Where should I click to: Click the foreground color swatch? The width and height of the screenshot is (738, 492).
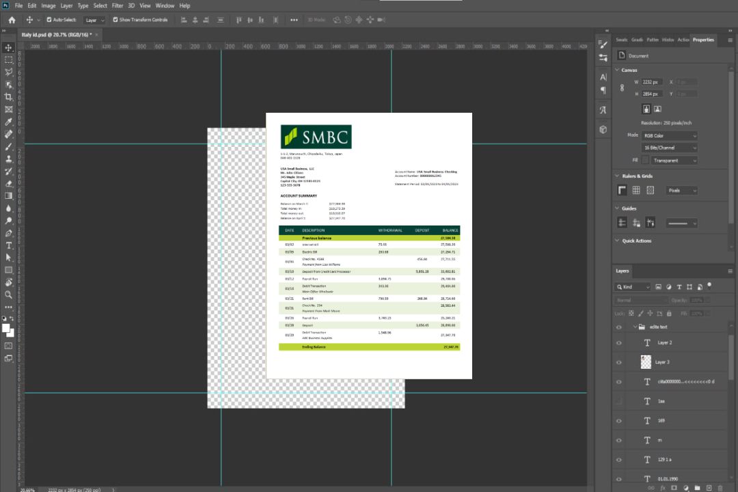click(x=6, y=328)
